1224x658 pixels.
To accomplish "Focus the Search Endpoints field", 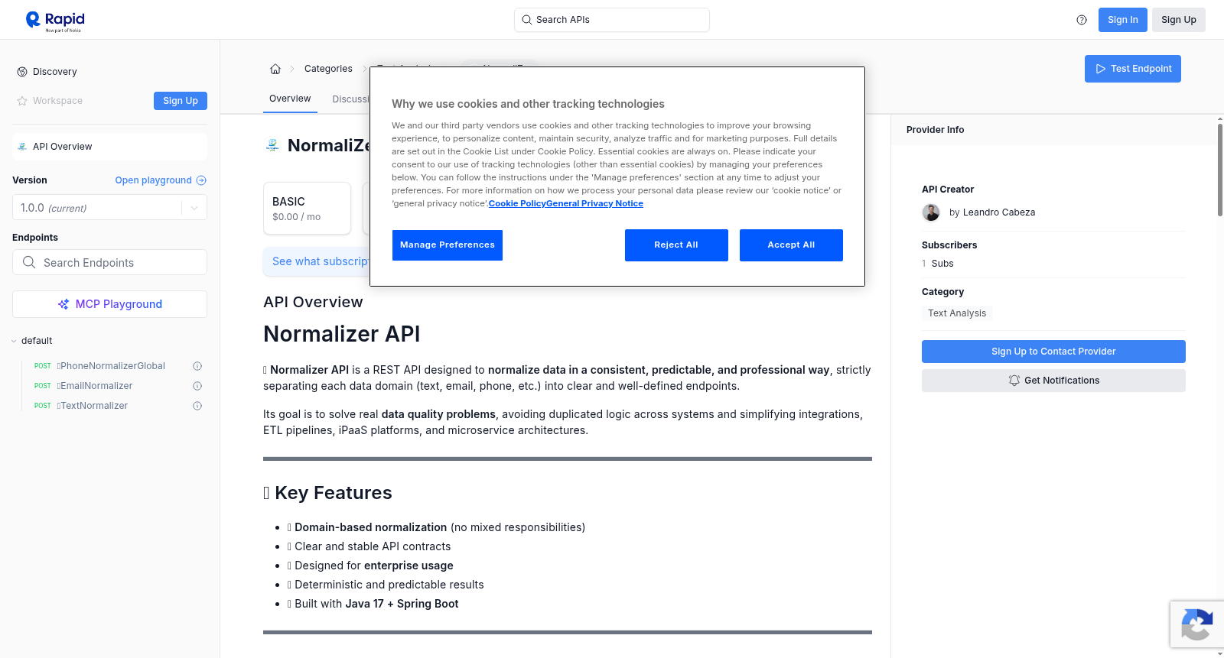I will tap(109, 262).
